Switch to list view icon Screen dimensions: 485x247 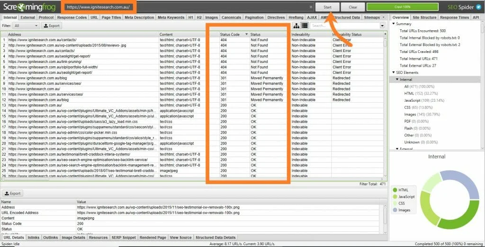pyautogui.click(x=305, y=26)
